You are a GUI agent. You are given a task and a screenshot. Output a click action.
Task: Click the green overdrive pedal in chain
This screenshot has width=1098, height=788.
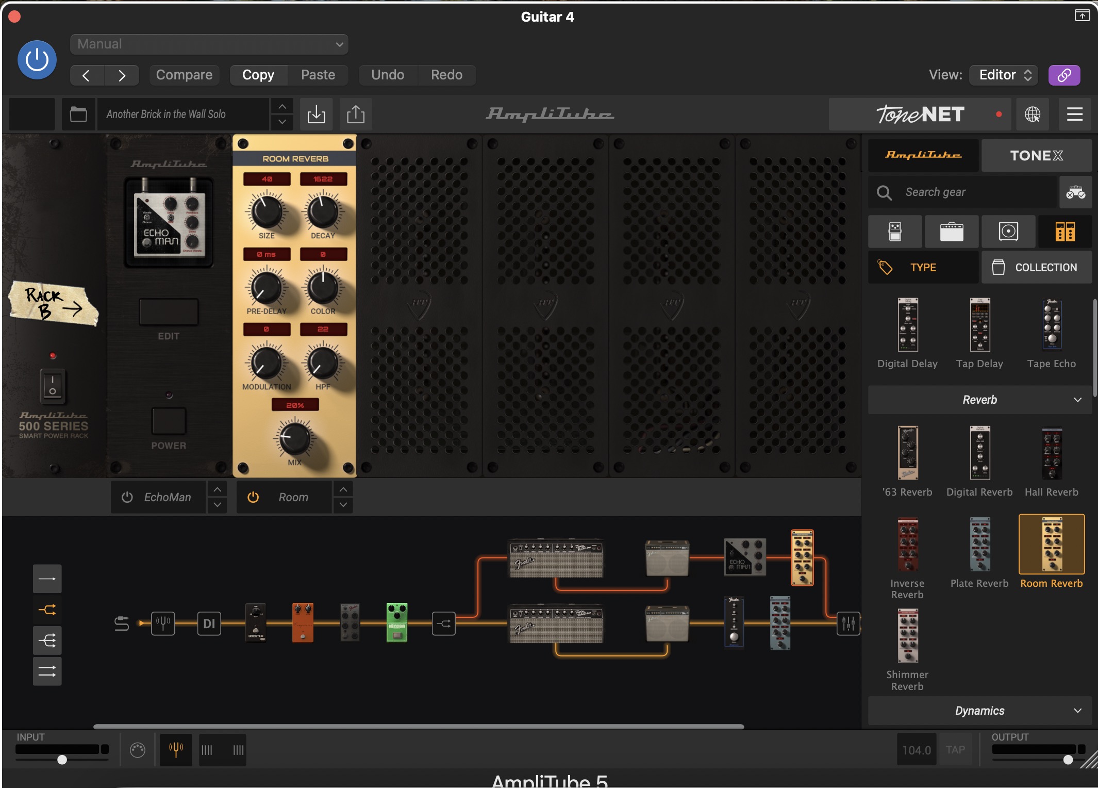click(397, 622)
